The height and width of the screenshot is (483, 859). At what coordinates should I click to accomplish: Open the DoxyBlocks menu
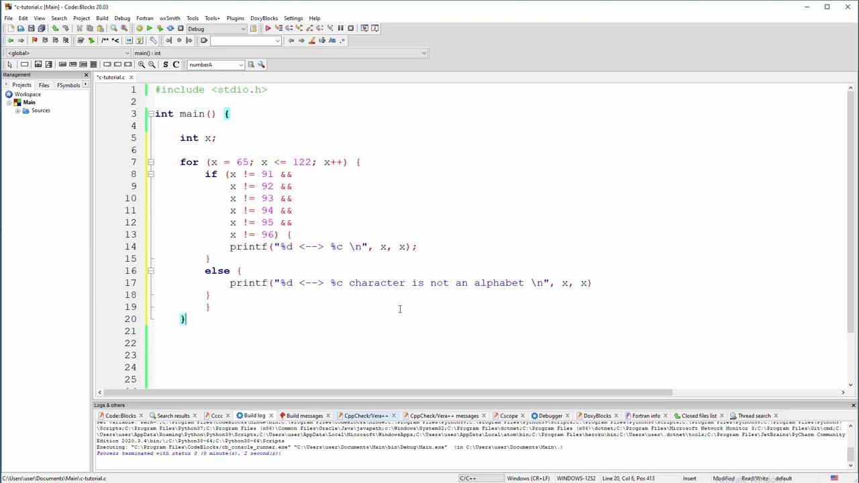pos(264,18)
